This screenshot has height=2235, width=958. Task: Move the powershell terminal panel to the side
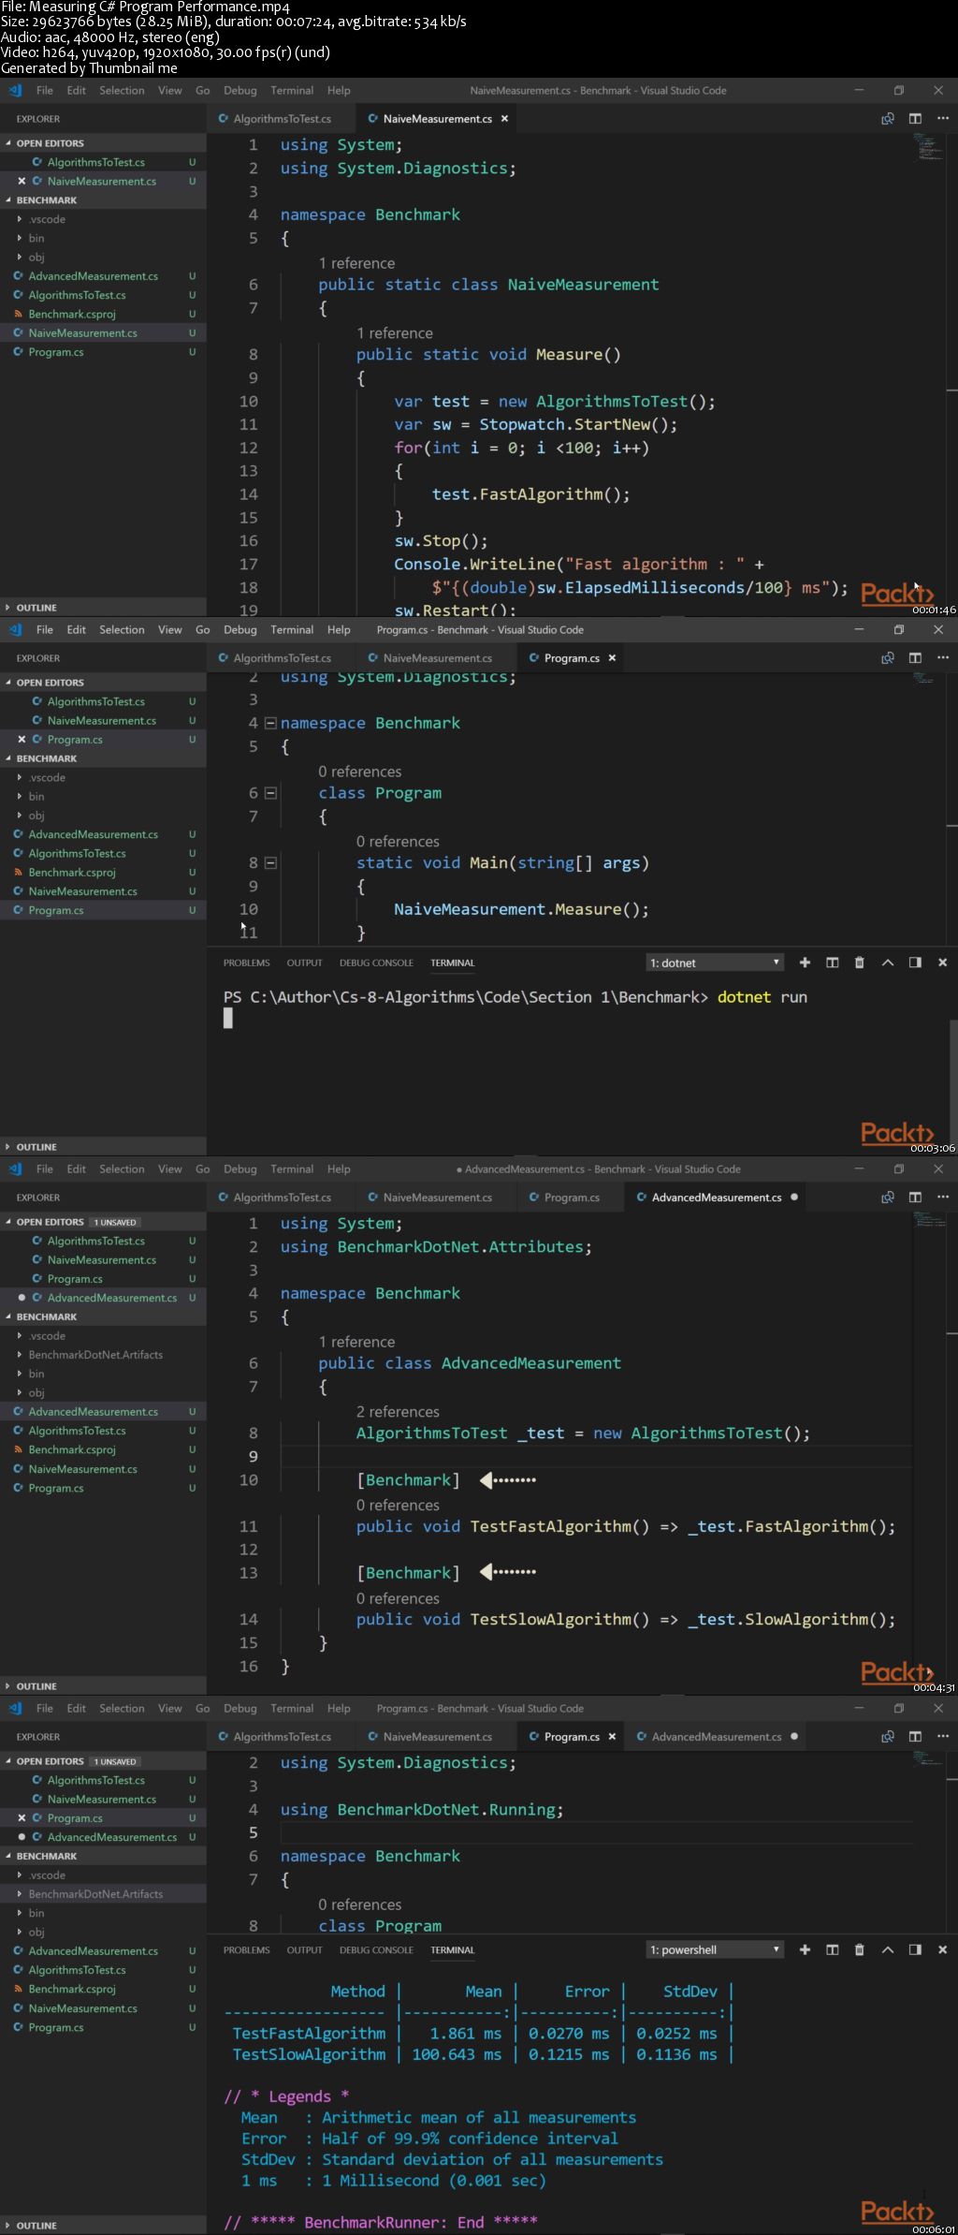[x=915, y=1949]
